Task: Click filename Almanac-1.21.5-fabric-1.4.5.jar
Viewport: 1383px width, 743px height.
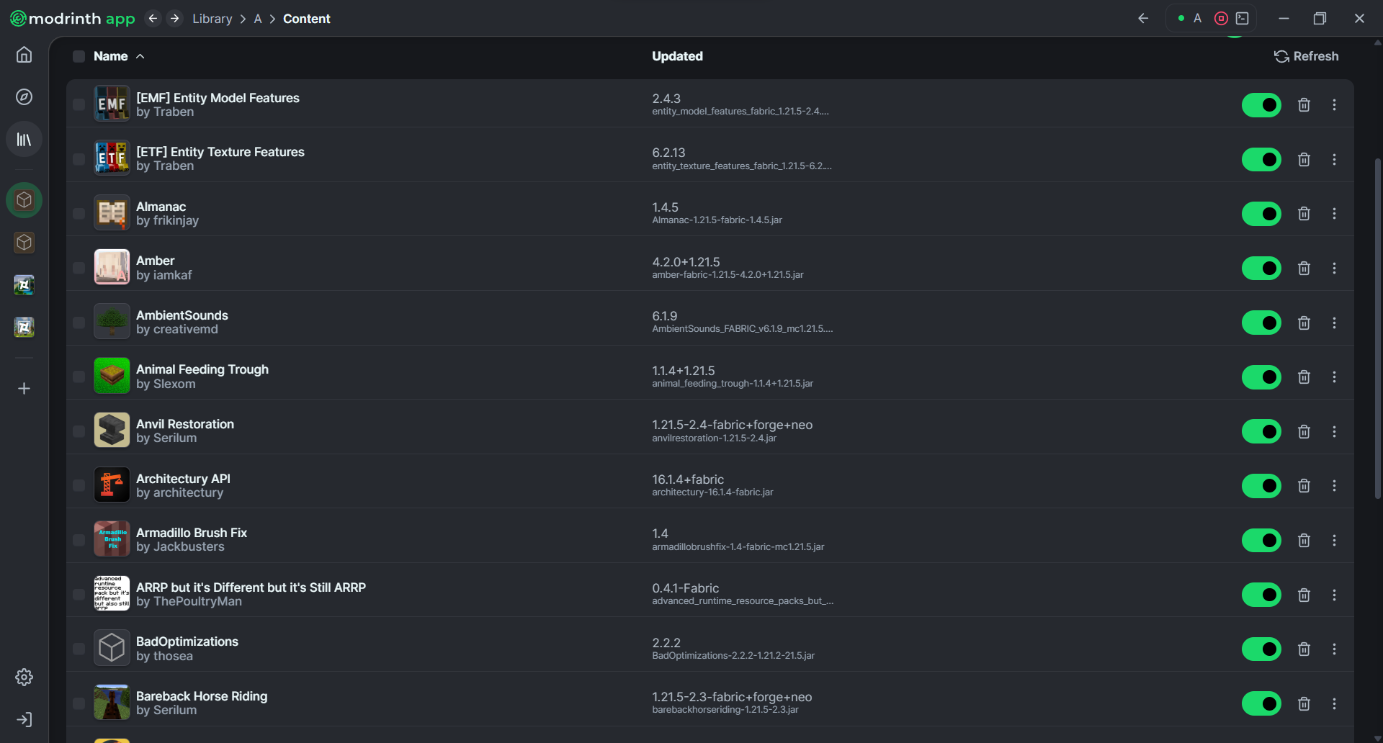Action: tap(717, 220)
